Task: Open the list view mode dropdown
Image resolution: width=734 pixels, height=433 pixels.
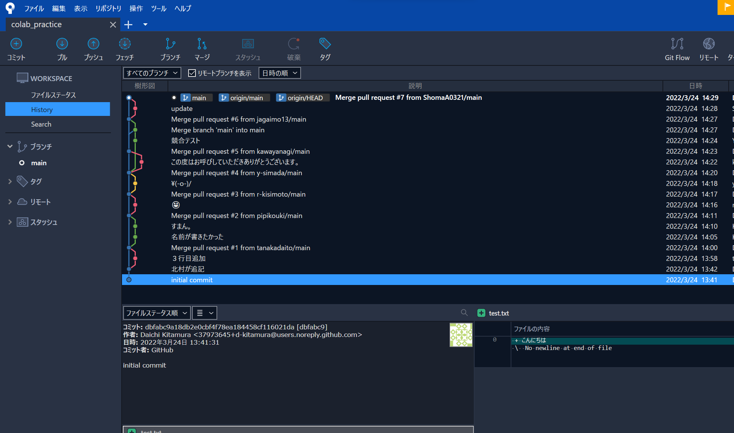Action: (205, 313)
